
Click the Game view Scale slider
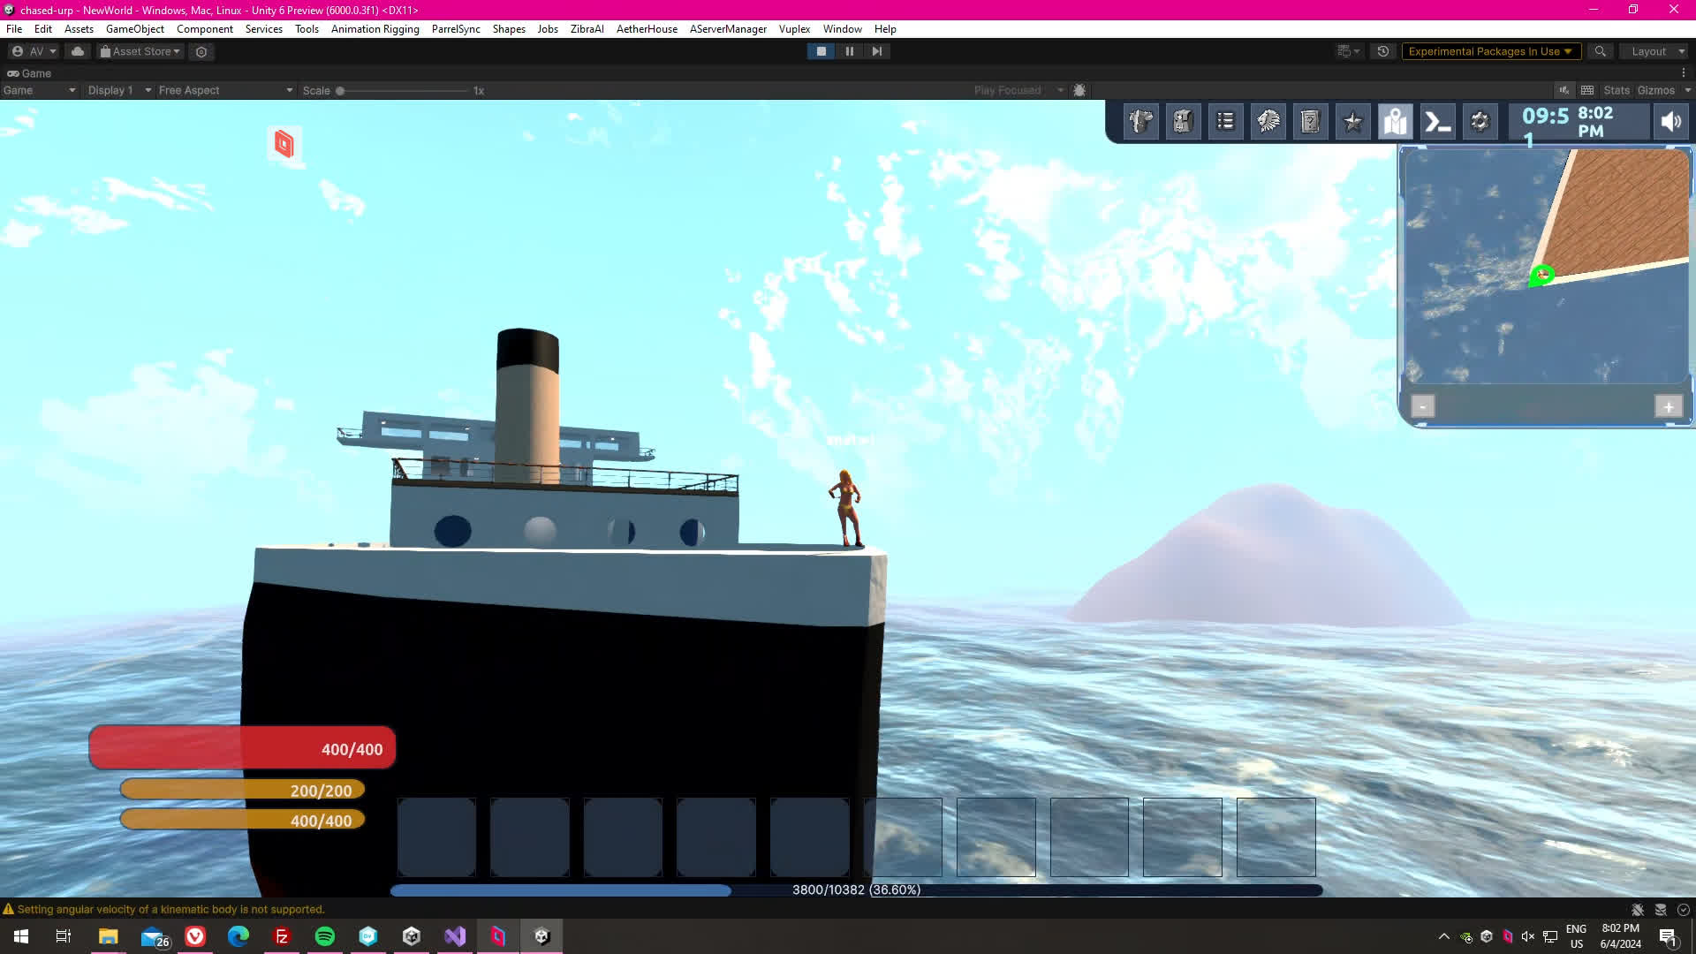point(403,90)
